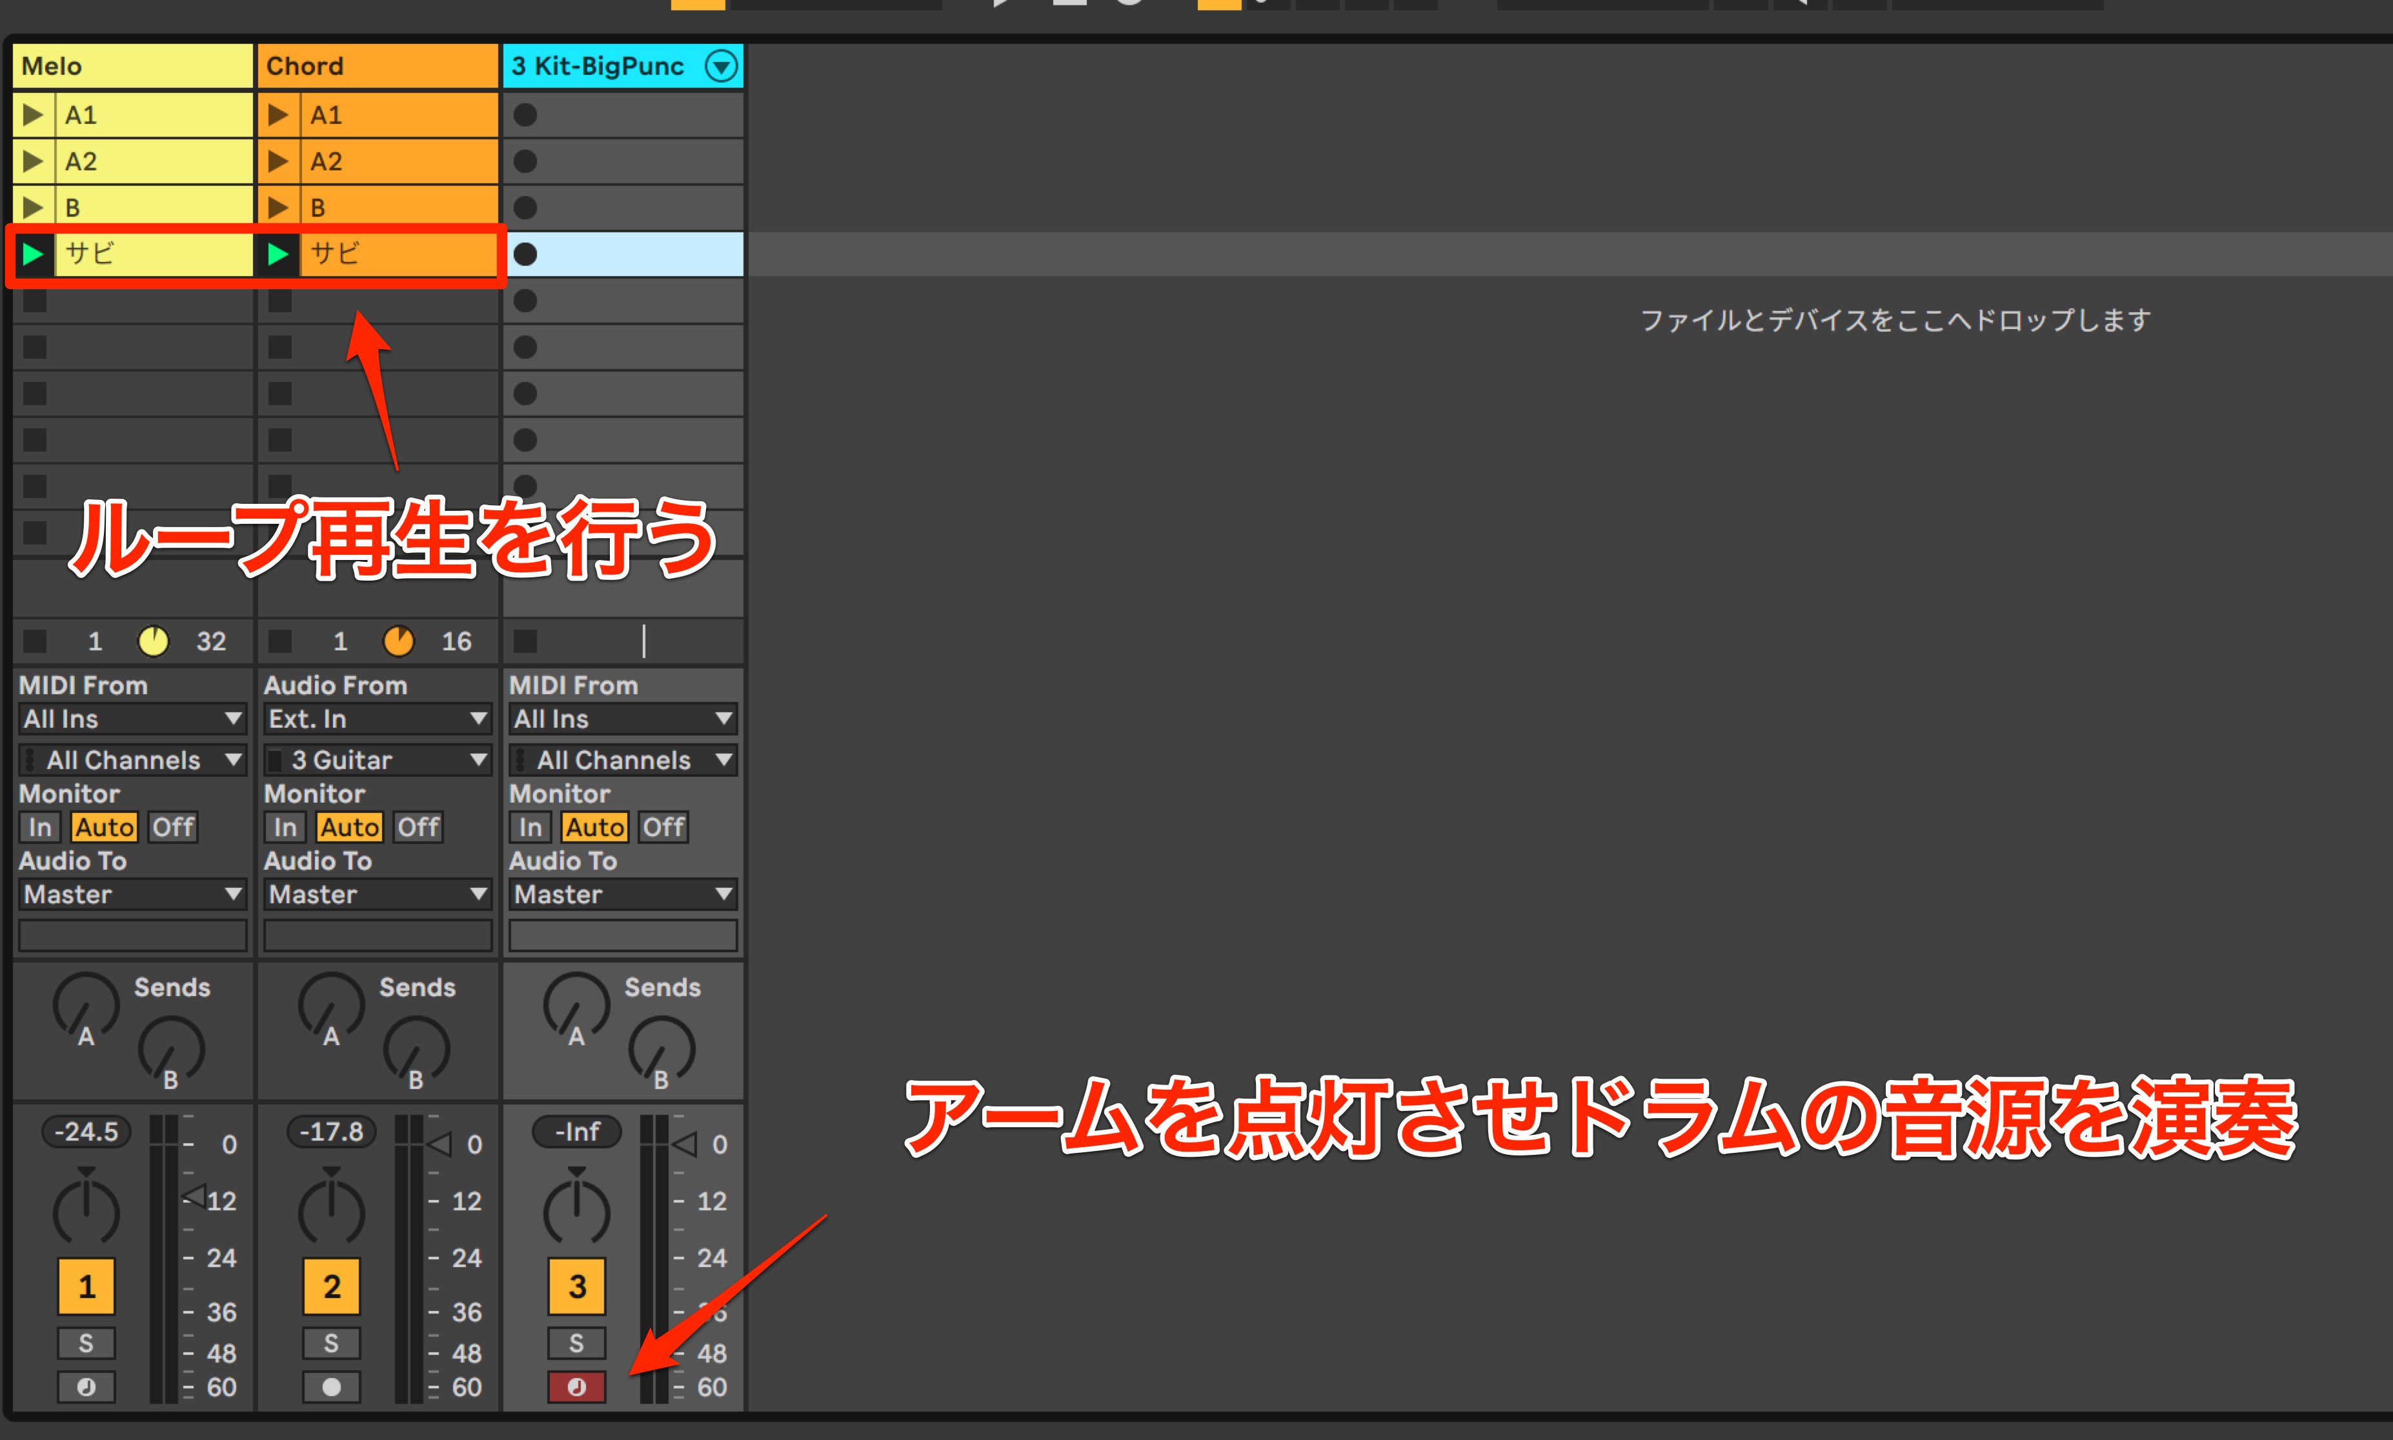Set Melo monitor to In
2393x1440 pixels.
pyautogui.click(x=40, y=828)
